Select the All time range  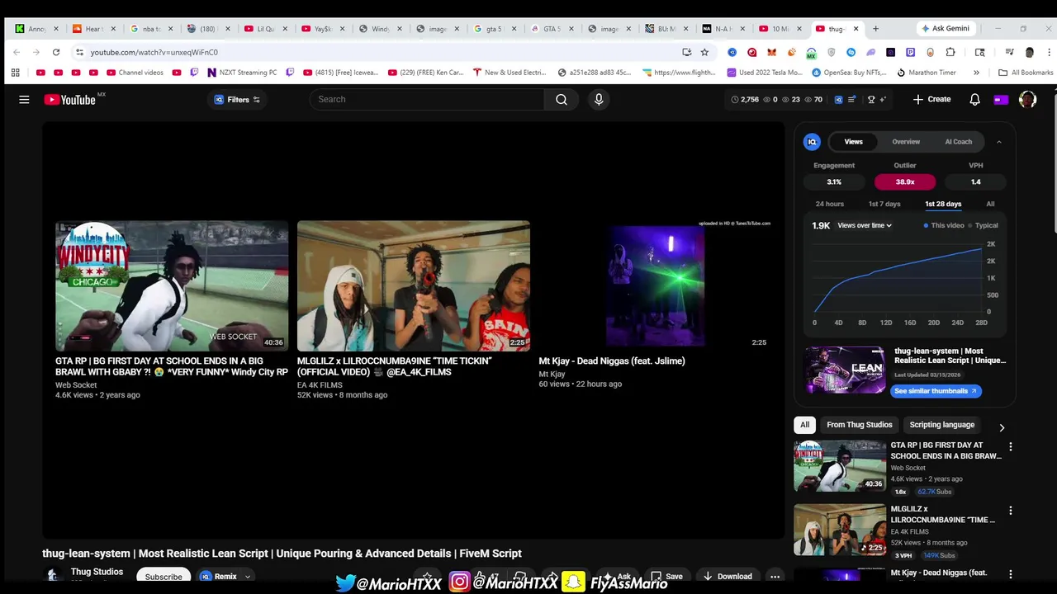coord(990,204)
